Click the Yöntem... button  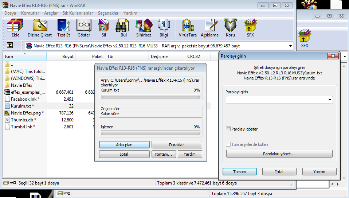[163, 154]
